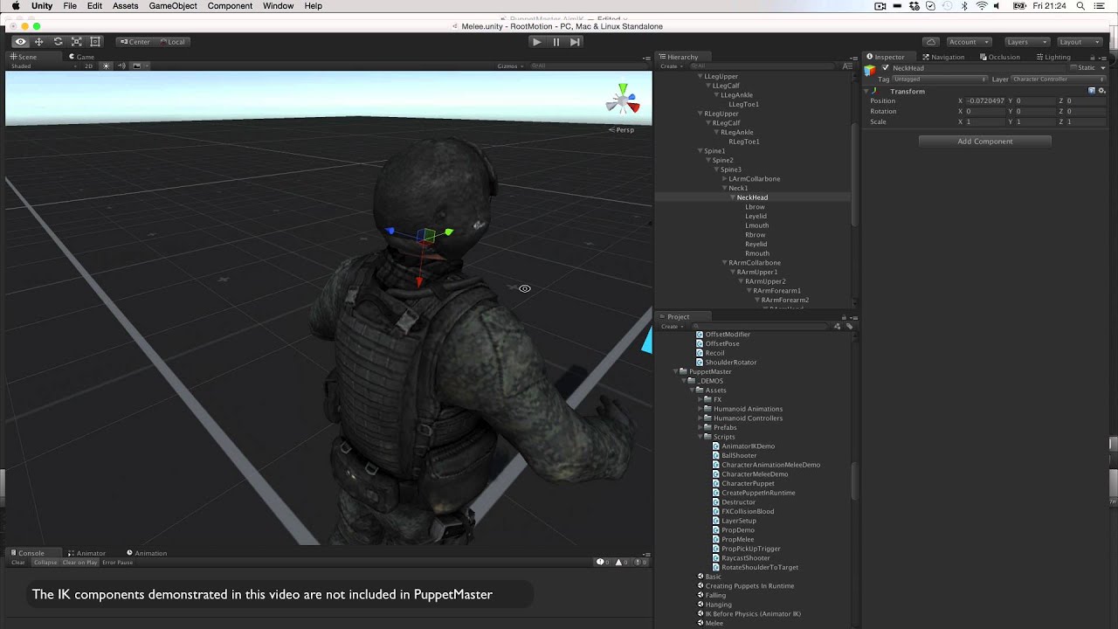Viewport: 1118px width, 629px height.
Task: Toggle the 2D scene view mode
Action: point(88,66)
